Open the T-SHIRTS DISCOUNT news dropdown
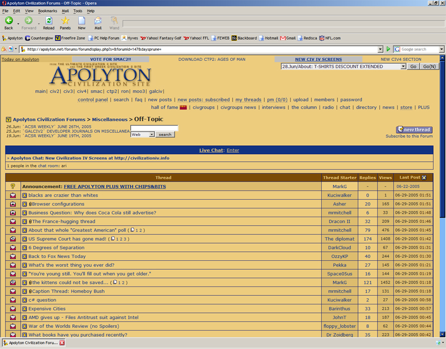 (403, 66)
